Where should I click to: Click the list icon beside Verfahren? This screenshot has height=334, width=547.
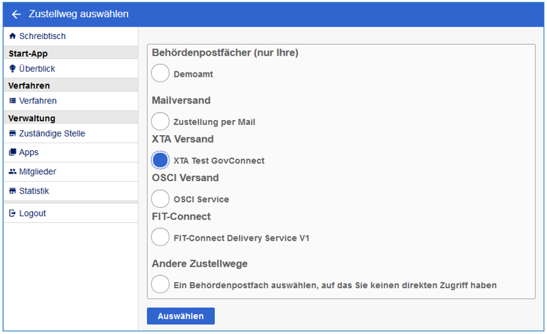click(x=12, y=101)
